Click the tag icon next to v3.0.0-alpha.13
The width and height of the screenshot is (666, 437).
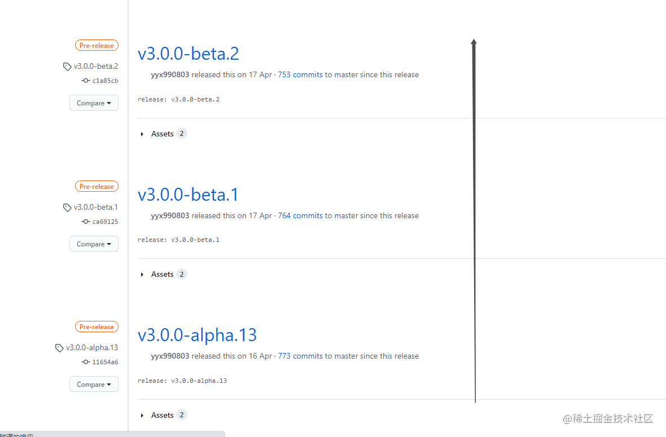coord(59,347)
